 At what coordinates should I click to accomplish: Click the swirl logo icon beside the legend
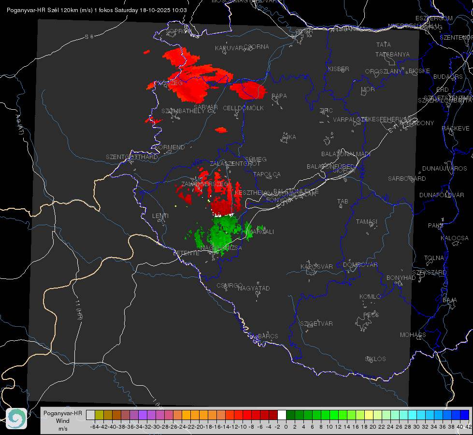tap(16, 419)
